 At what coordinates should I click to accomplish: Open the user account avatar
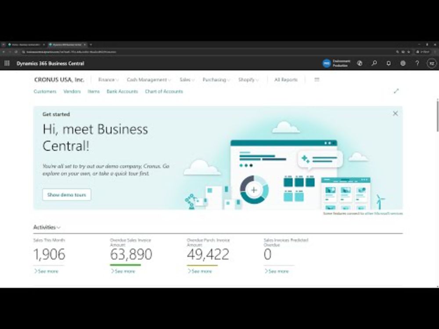[x=432, y=63]
